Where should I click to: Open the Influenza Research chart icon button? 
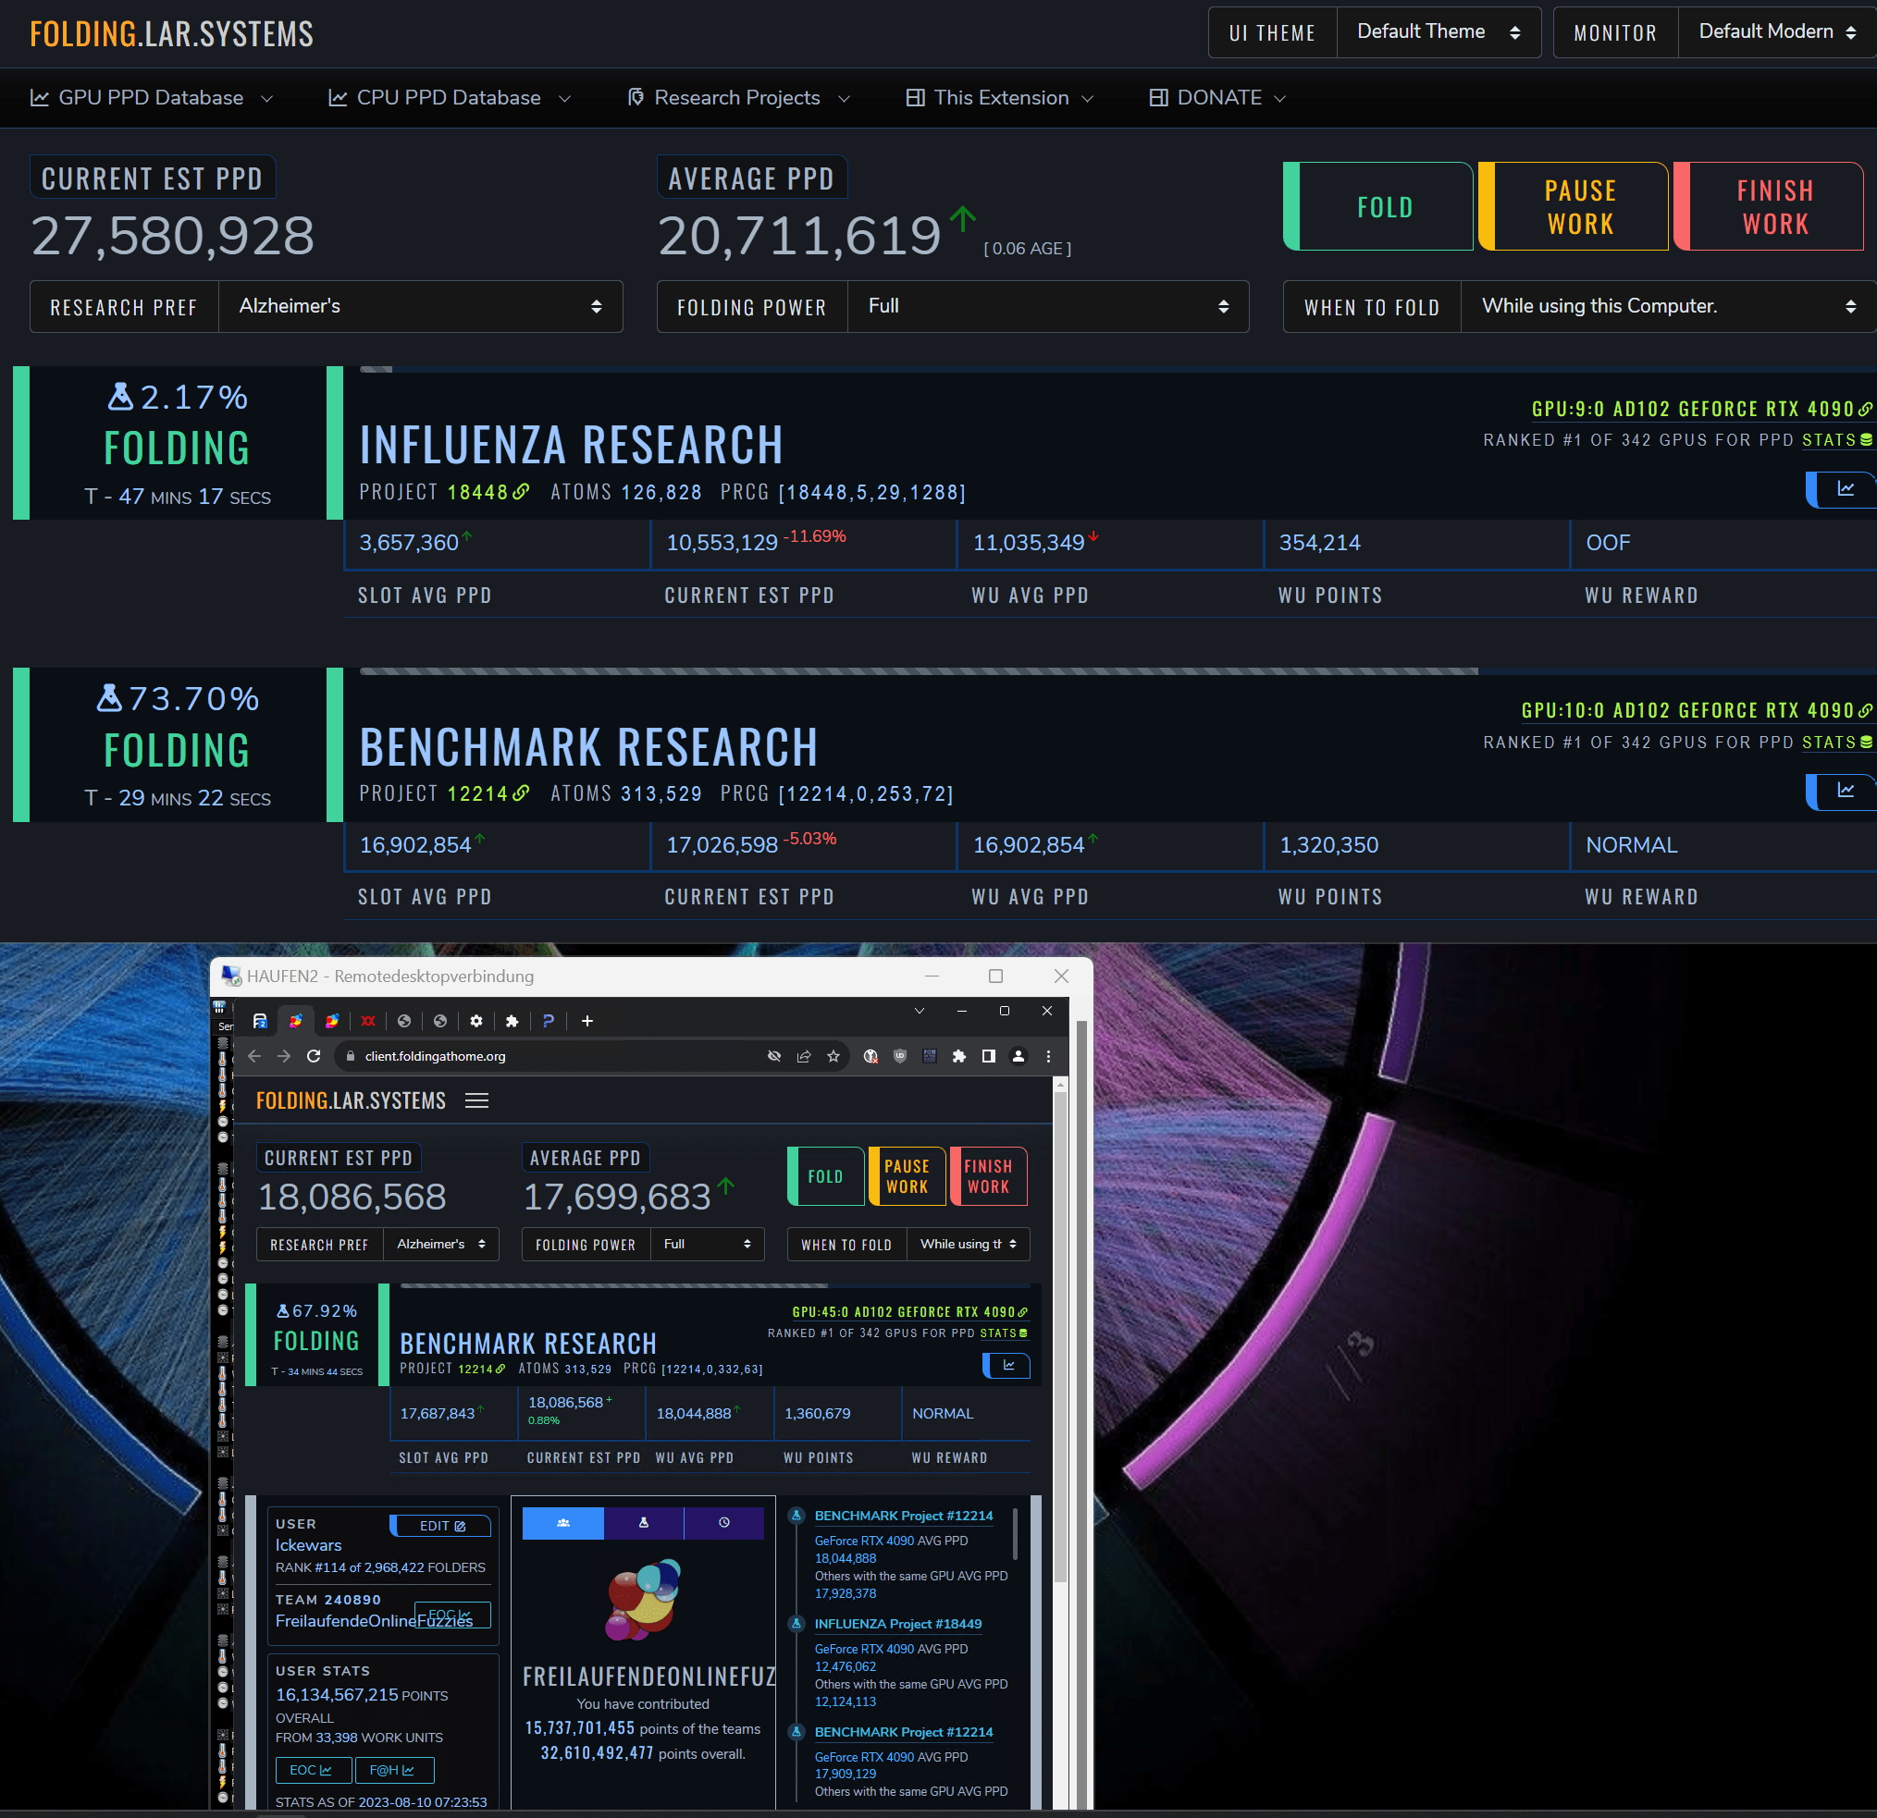pos(1844,489)
